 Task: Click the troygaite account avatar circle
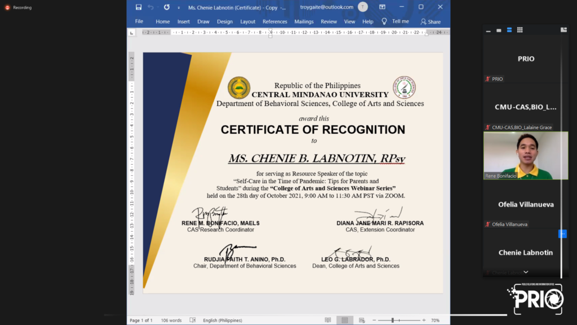[363, 7]
